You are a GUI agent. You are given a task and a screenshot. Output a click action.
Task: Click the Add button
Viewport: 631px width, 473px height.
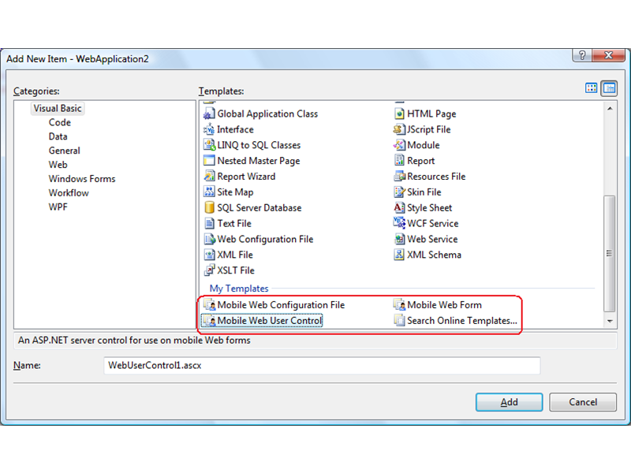[509, 402]
